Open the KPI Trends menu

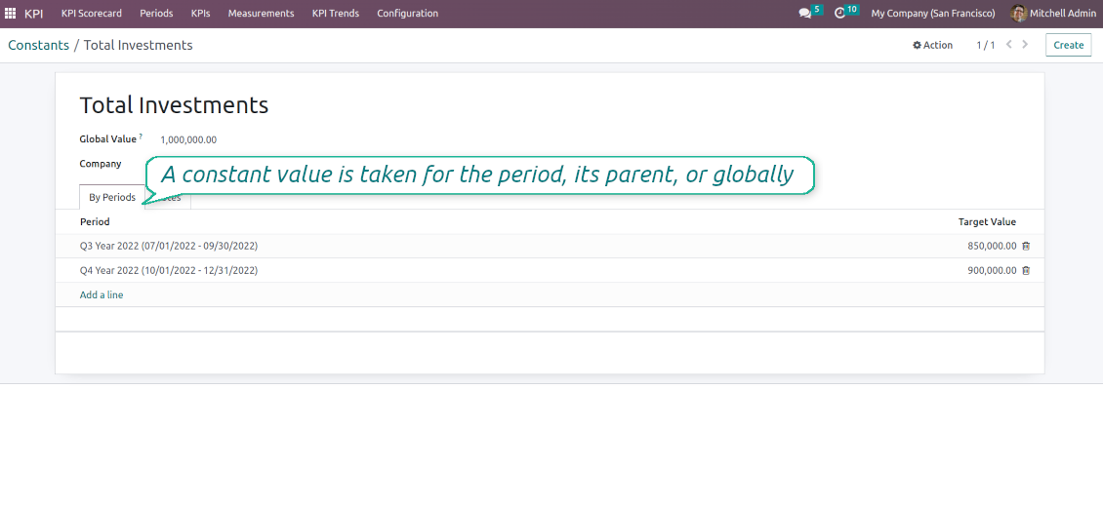(x=335, y=14)
